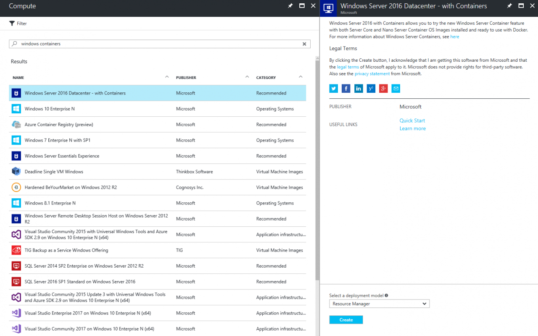
Task: Select Hardened BeYourMarket on Windows 2012 R2 name
Action: tap(71, 187)
